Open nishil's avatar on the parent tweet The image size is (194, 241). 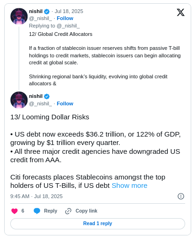[19, 16]
